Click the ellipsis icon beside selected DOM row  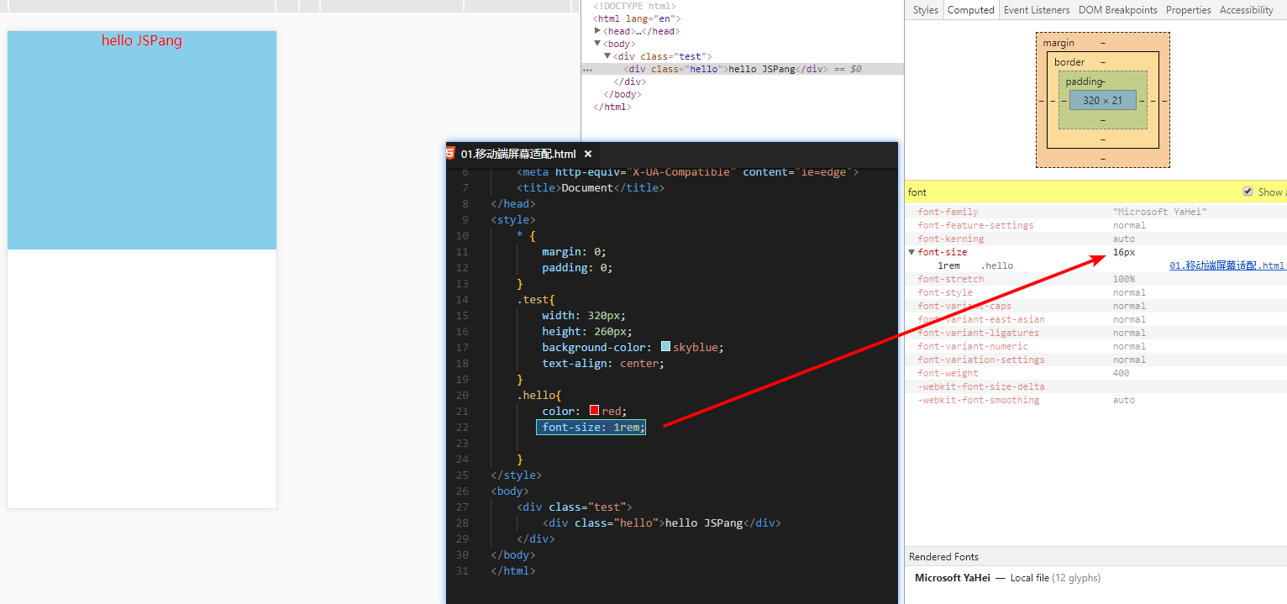587,70
